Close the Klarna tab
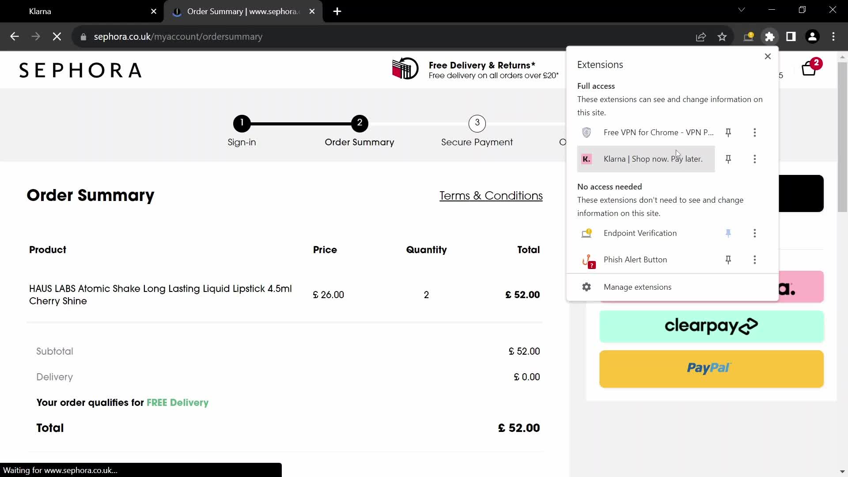The width and height of the screenshot is (848, 477). point(154,11)
